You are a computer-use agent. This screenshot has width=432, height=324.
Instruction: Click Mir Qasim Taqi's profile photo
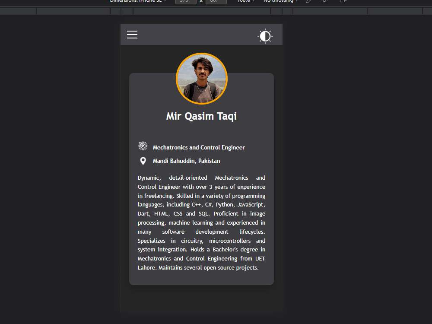(201, 79)
